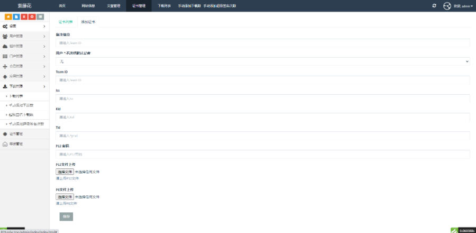
Task: Click the refresh icon in the top bar
Action: pyautogui.click(x=434, y=6)
